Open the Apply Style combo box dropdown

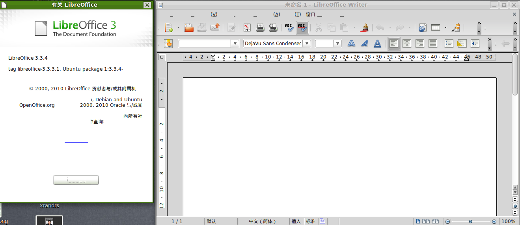tap(235, 44)
